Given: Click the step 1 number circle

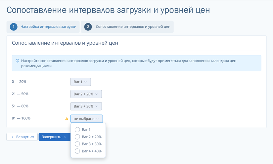Looking at the screenshot, I should click(14, 27).
